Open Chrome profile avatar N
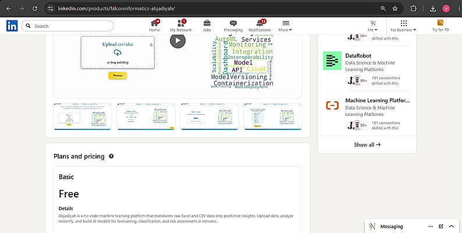The width and height of the screenshot is (462, 233). (x=446, y=9)
